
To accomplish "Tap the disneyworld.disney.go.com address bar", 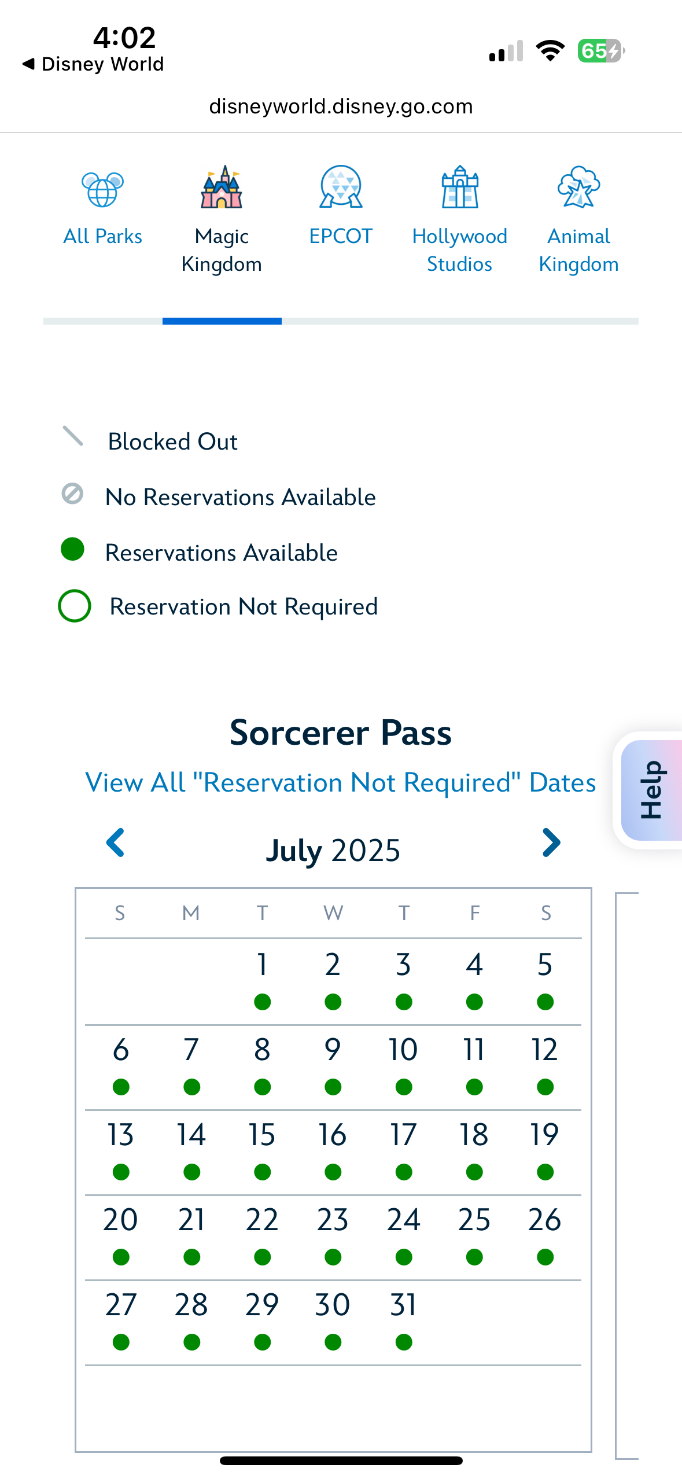I will [x=341, y=106].
